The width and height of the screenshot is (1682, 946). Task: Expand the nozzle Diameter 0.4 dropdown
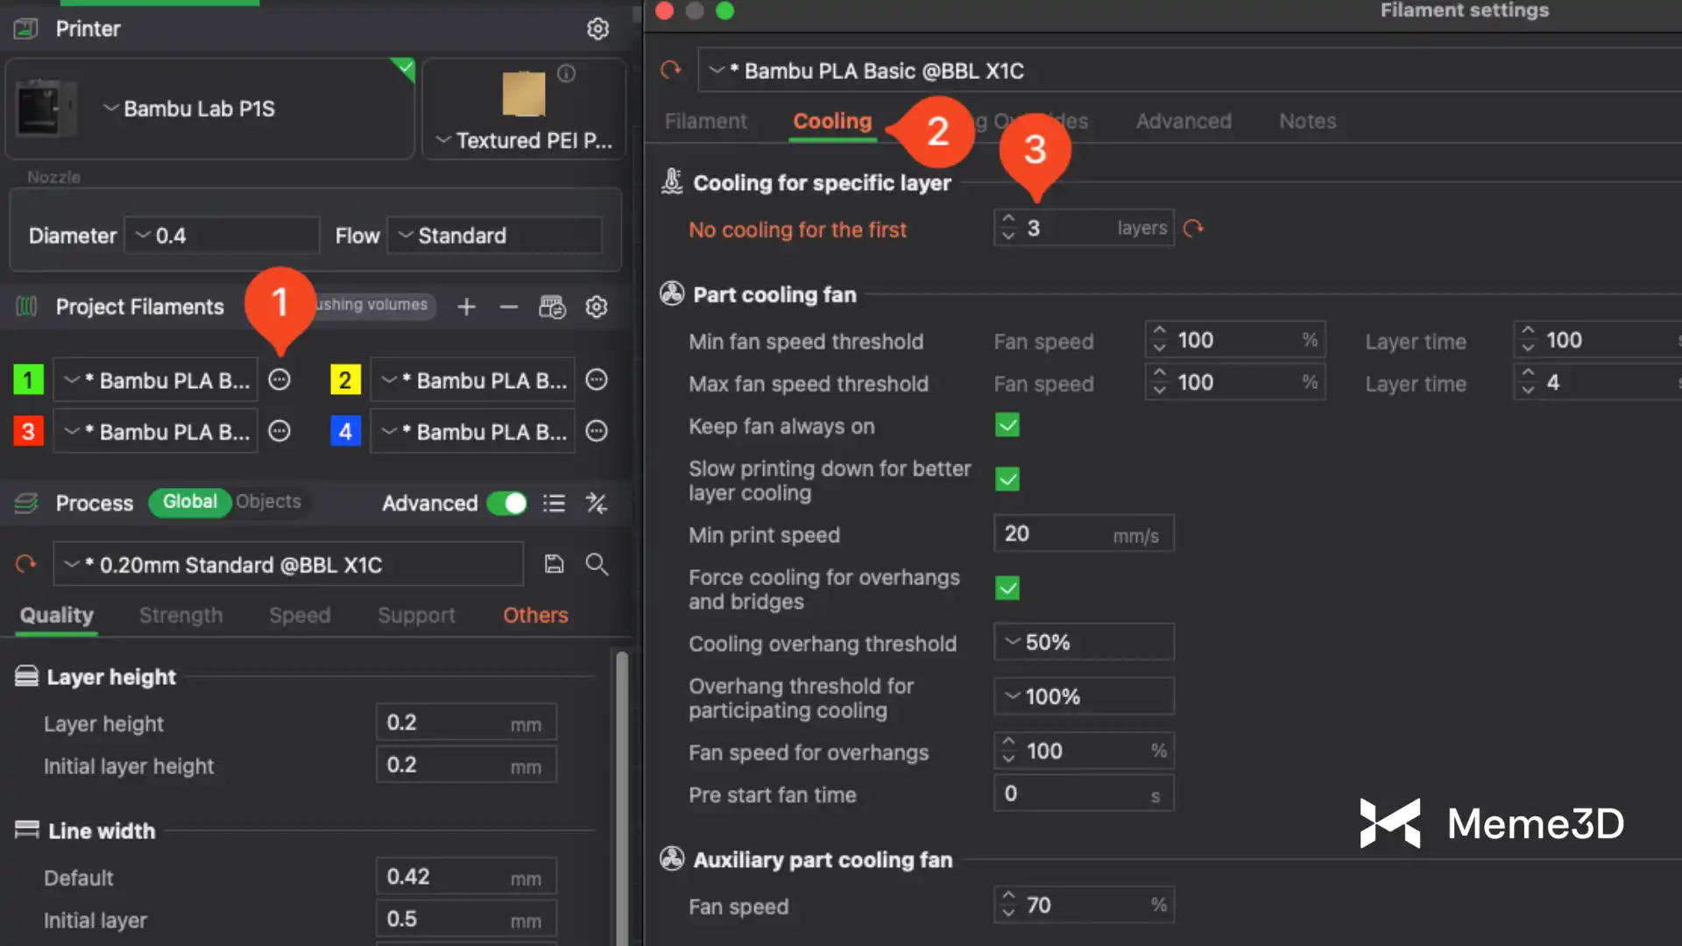coord(223,236)
